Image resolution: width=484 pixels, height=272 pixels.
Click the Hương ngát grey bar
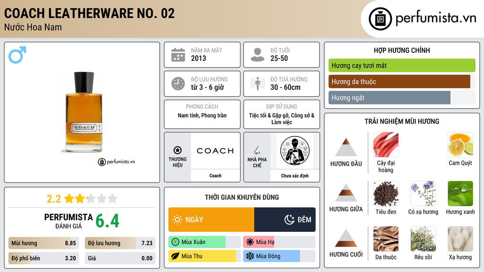tap(402, 97)
